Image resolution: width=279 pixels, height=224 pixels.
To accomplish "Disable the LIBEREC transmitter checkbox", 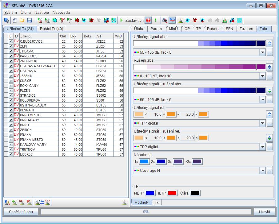I will pos(11,154).
